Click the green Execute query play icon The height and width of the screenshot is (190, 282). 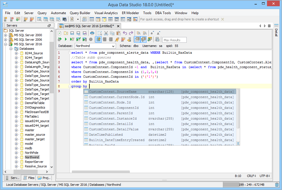click(66, 40)
